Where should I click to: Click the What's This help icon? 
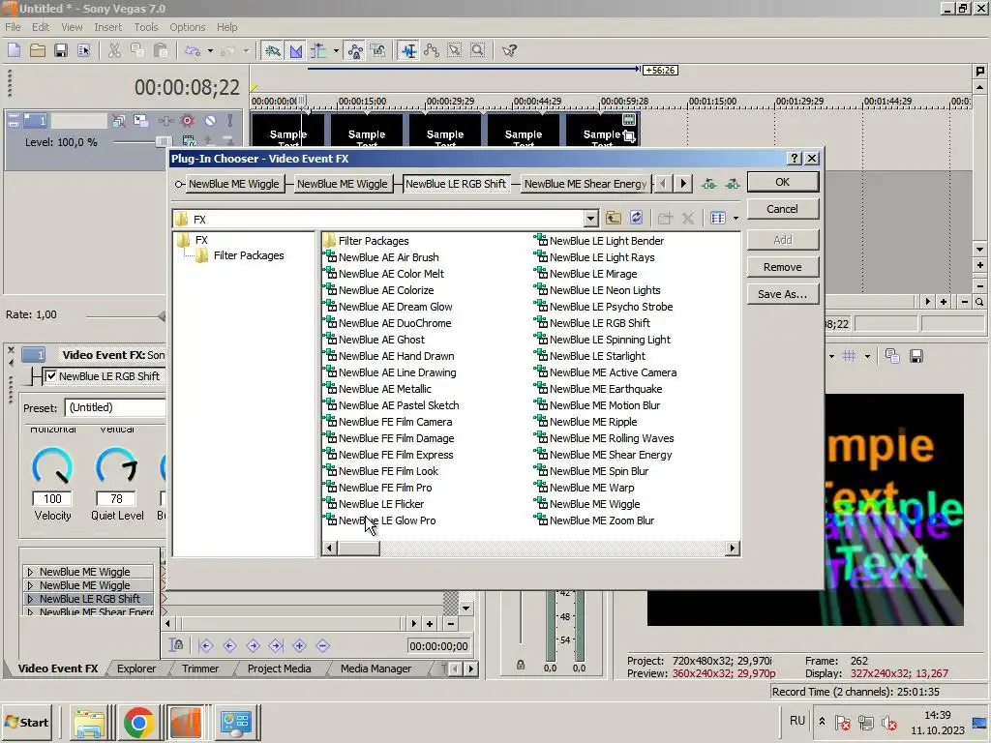(509, 50)
